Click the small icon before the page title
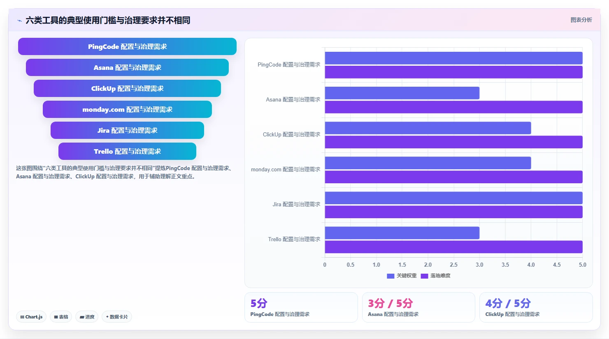Viewport: 609px width, 339px height. click(19, 21)
